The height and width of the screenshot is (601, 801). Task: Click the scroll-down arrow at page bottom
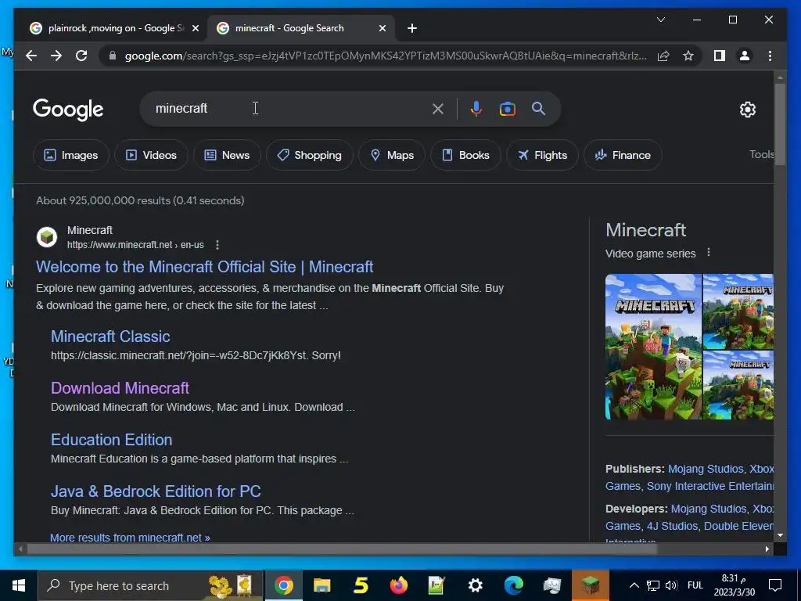[780, 535]
